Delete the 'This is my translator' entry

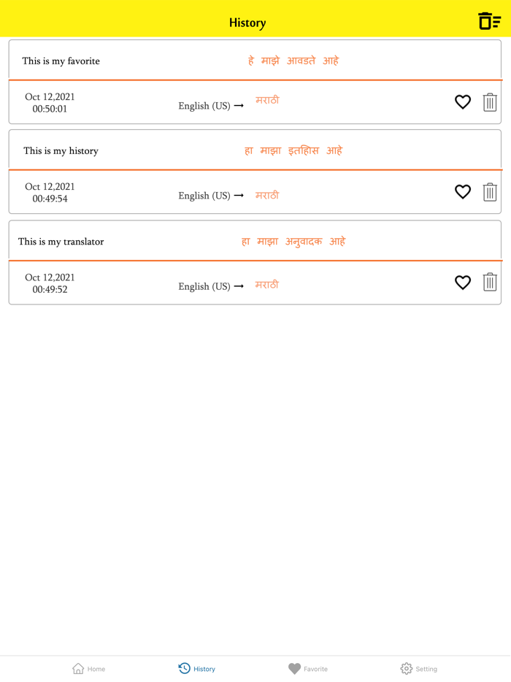click(489, 283)
